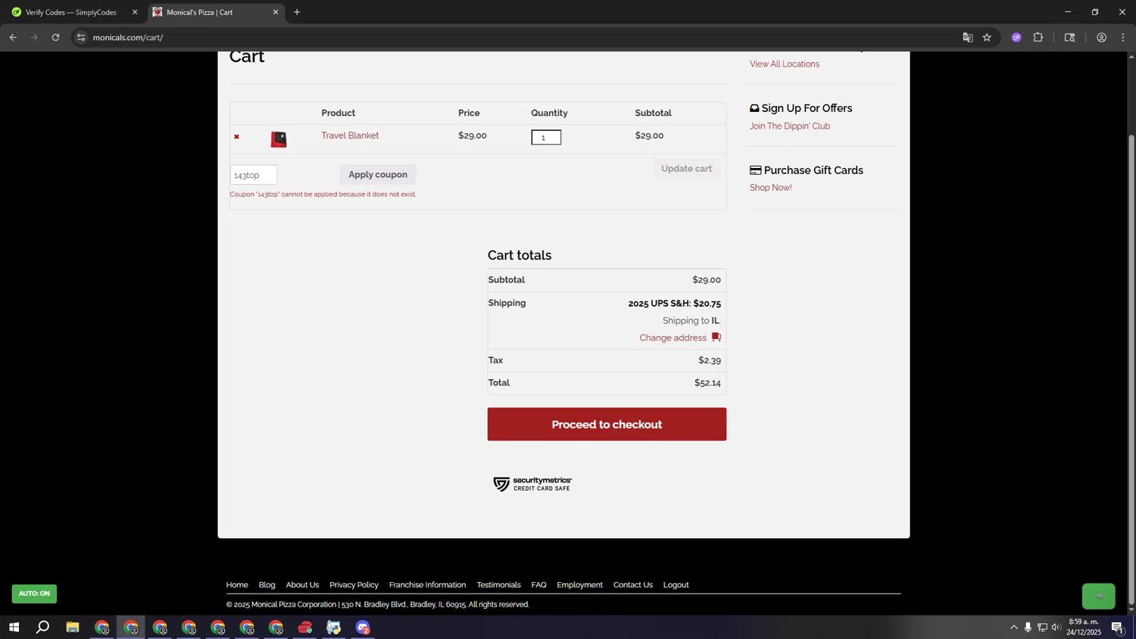This screenshot has height=639, width=1136.
Task: Open the tab search icon in the toolbar
Action: [x=1069, y=37]
